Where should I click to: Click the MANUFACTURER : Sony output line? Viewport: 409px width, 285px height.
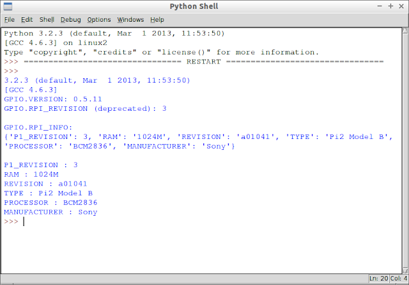[50, 212]
